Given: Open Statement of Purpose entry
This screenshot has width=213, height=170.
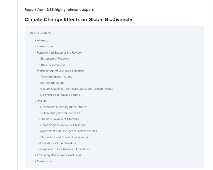Looking at the screenshot, I should click(x=54, y=59).
